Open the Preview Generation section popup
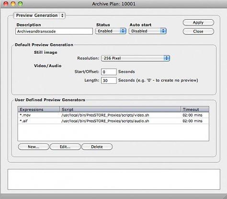227x199 pixels. 39,15
